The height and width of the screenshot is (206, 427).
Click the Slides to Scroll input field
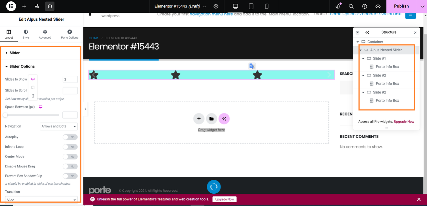70,91
